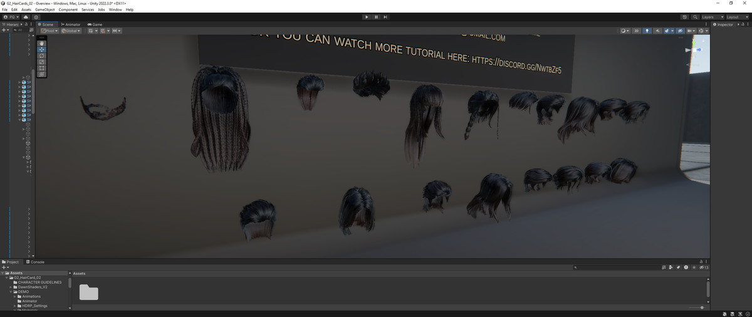Viewport: 752px width, 317px height.
Task: Lock the Hierarchy panel
Action: 26,24
